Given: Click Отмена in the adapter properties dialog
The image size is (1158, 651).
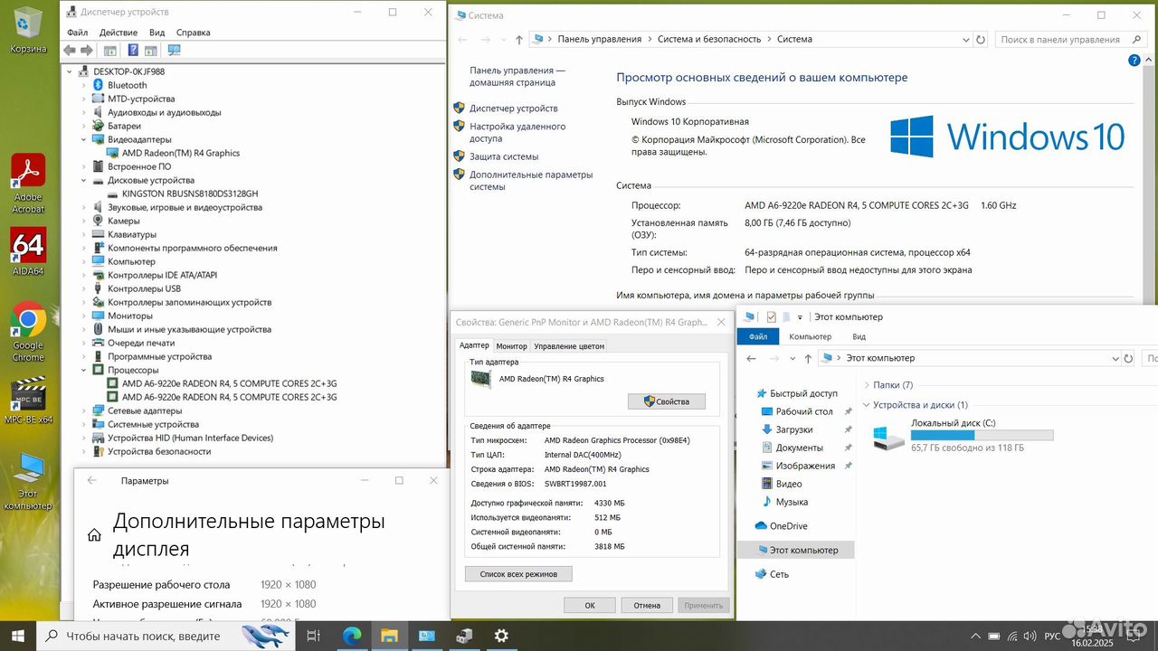Looking at the screenshot, I should click(x=647, y=606).
